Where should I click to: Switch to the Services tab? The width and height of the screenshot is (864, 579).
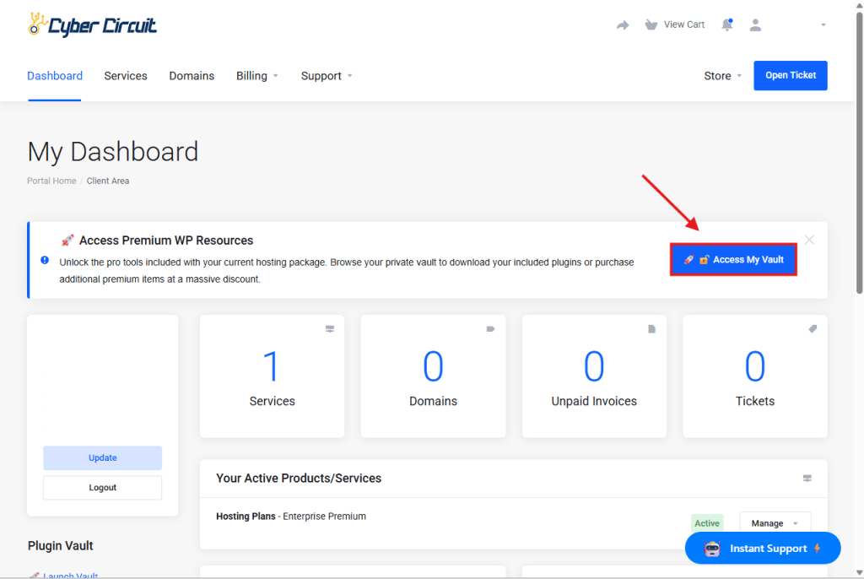[x=126, y=76]
